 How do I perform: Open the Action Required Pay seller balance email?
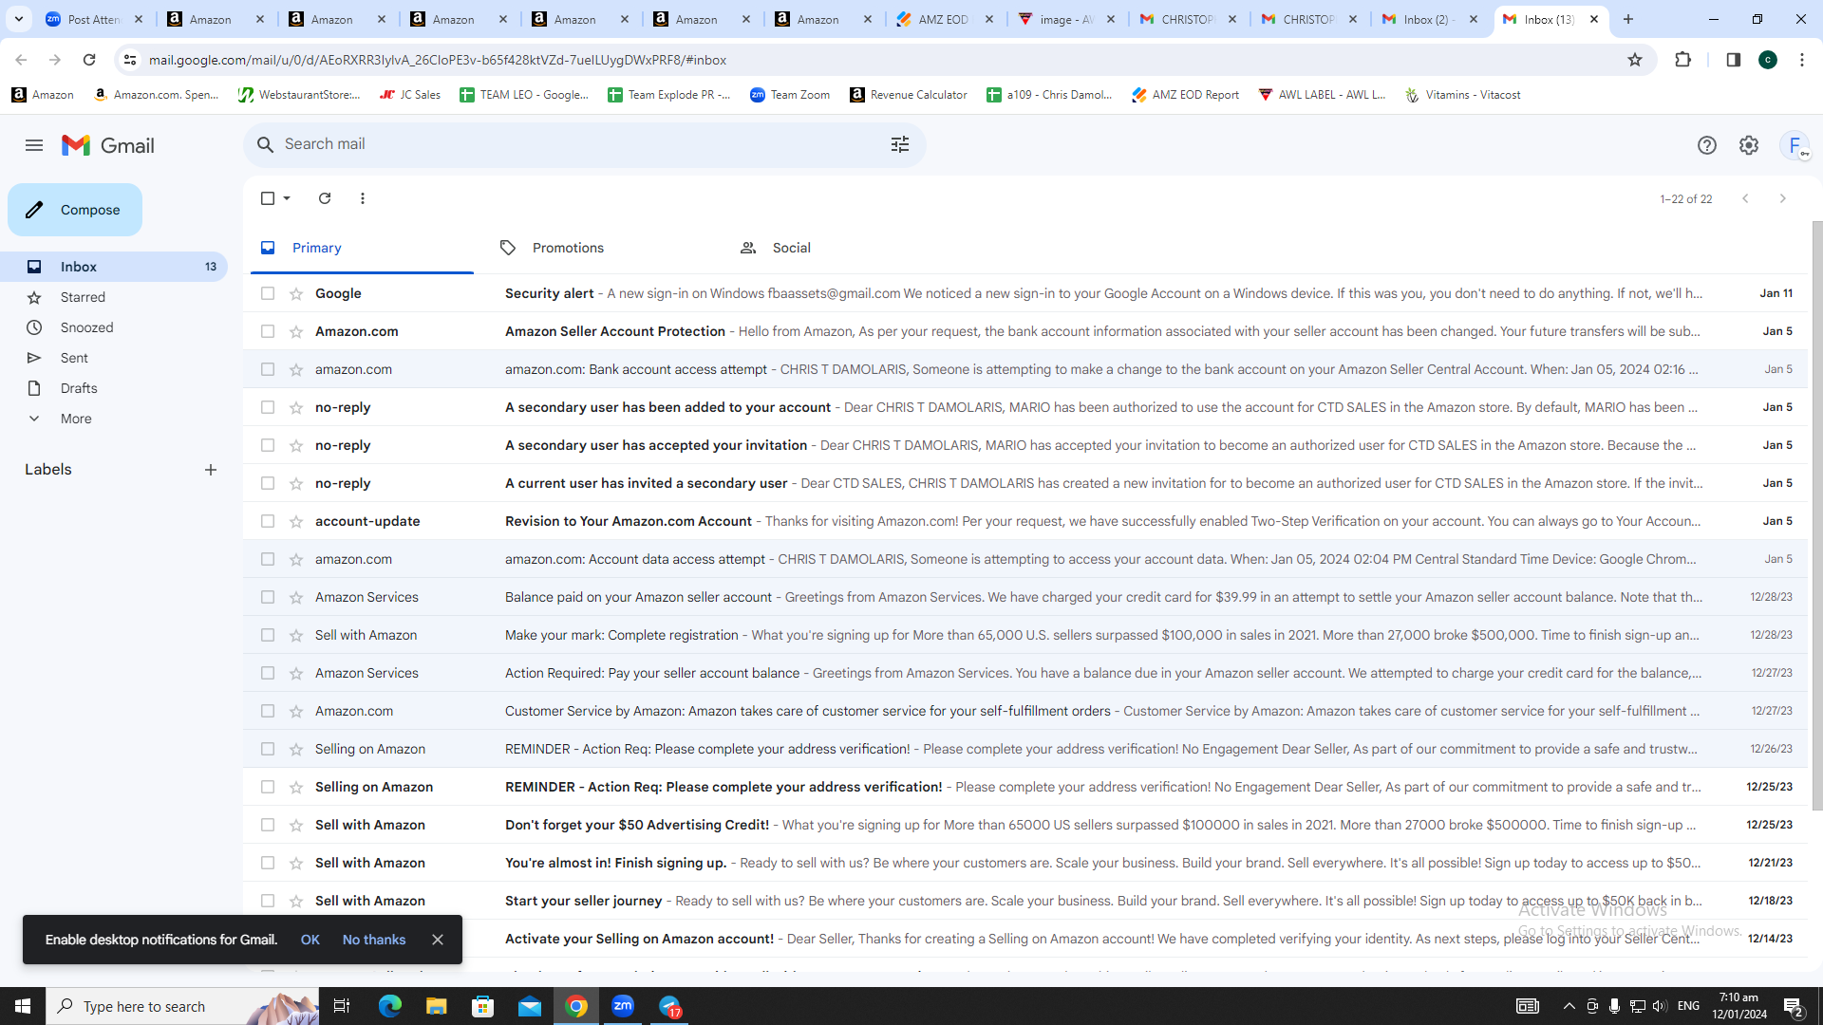pos(1025,673)
